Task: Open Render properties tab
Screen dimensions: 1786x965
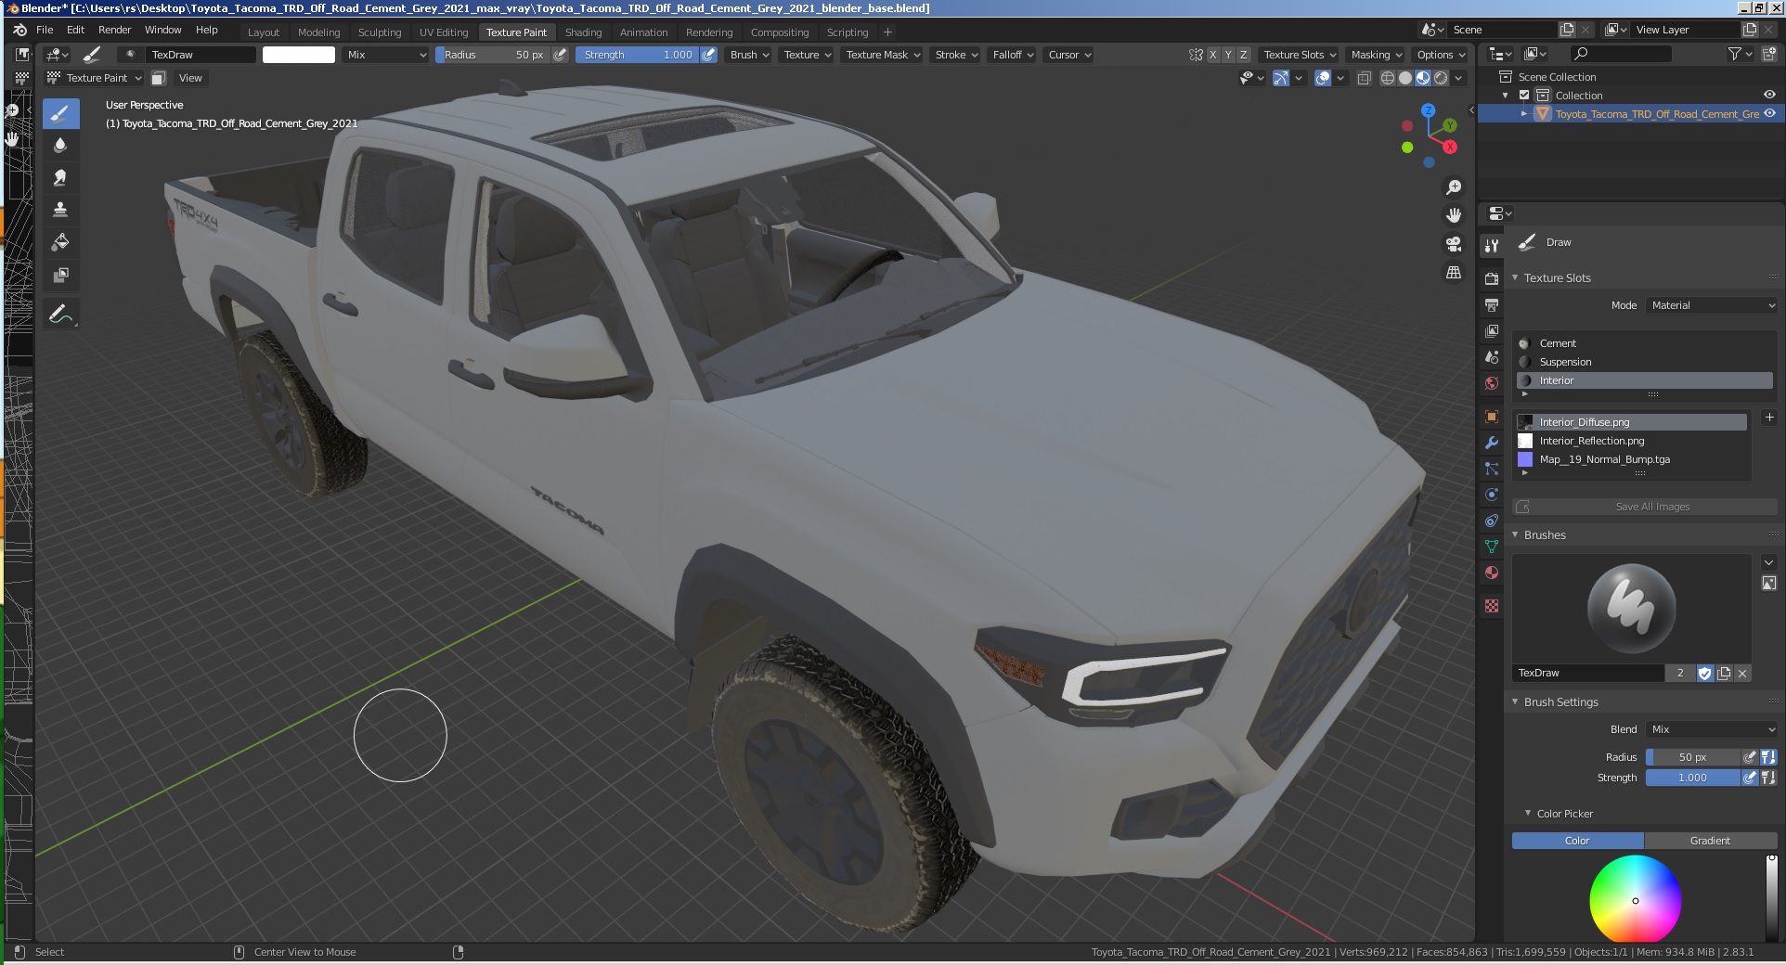Action: coord(1492,278)
